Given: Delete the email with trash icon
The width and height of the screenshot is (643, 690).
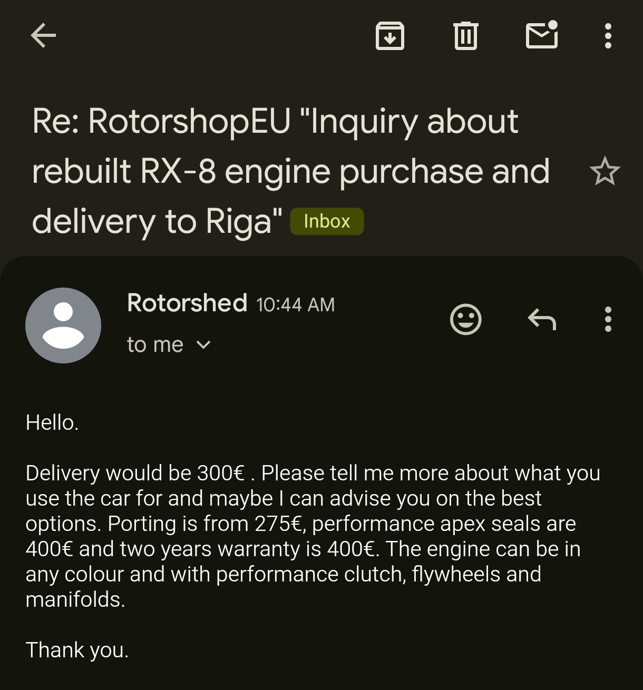Looking at the screenshot, I should (x=465, y=36).
